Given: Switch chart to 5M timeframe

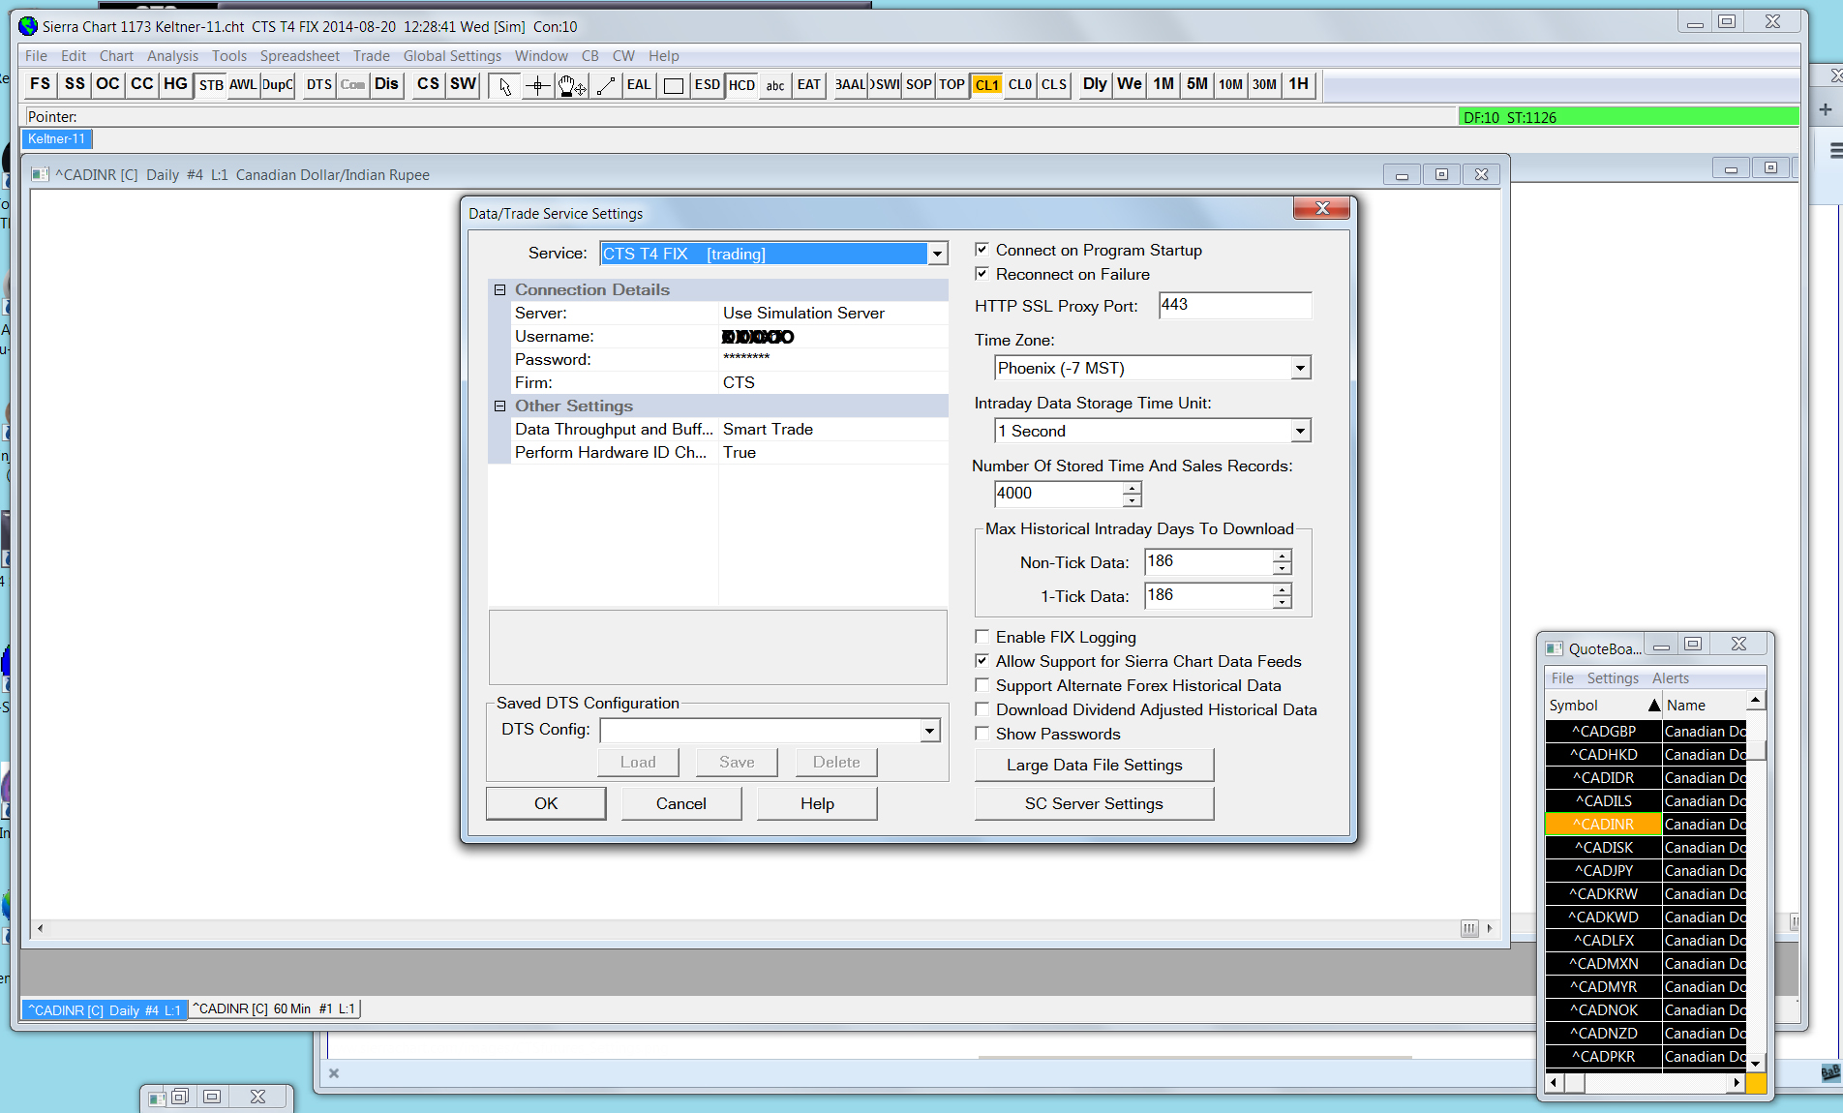Looking at the screenshot, I should (1197, 84).
